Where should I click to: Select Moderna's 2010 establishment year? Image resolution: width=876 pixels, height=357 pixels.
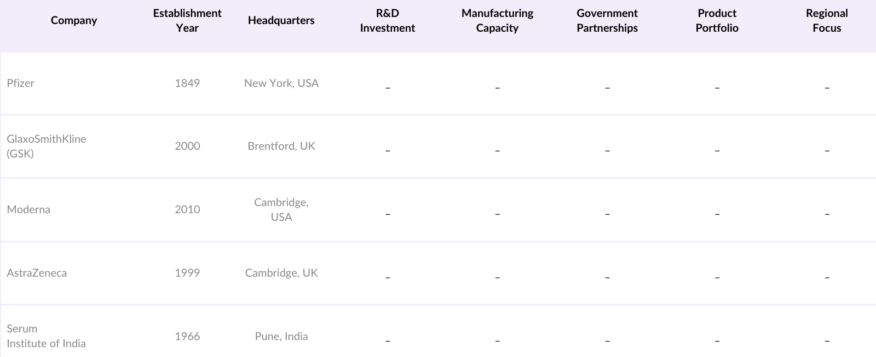point(187,209)
